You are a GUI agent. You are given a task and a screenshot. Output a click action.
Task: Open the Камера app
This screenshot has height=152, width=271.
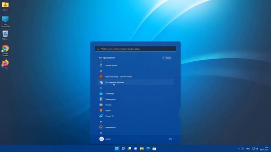point(135,105)
